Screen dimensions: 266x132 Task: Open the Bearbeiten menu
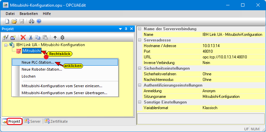(x=29, y=14)
